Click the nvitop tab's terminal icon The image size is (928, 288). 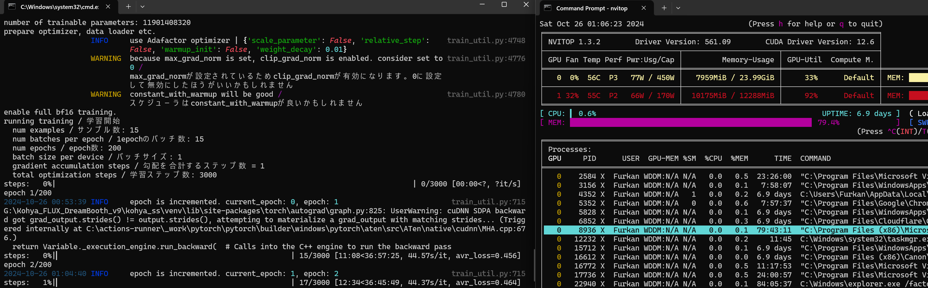(548, 8)
